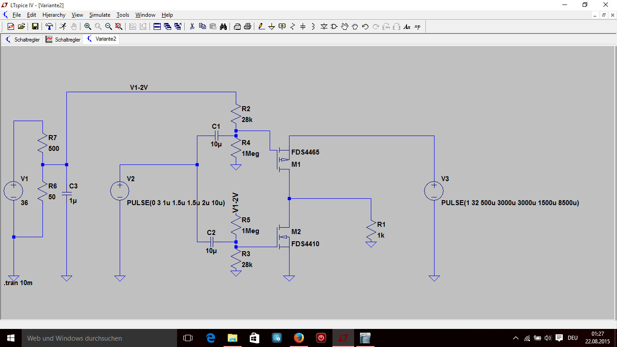Click the Undo arrow icon
Viewport: 617px width, 347px height.
(365, 27)
